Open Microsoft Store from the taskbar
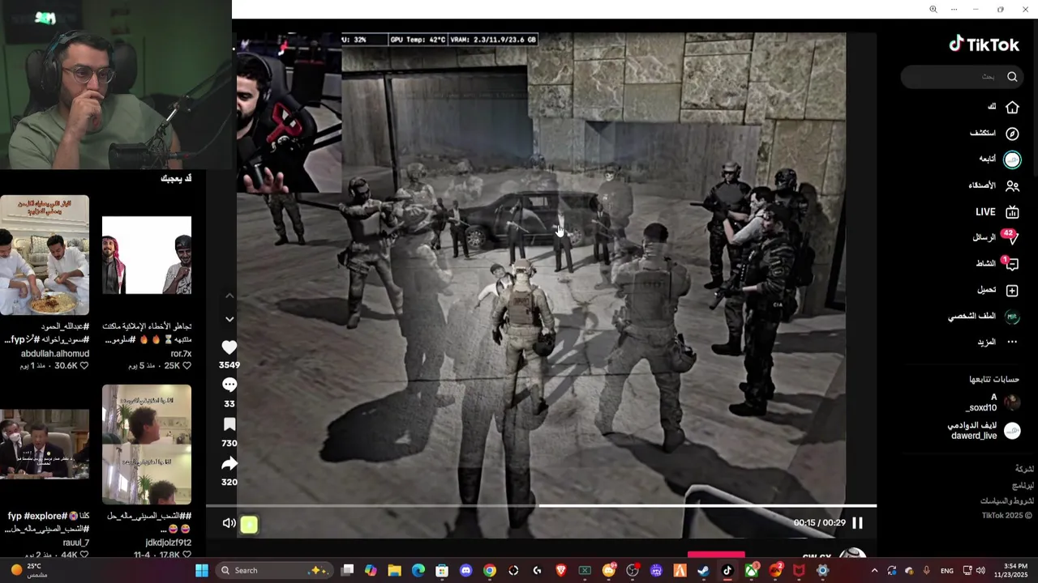1038x583 pixels. (442, 571)
